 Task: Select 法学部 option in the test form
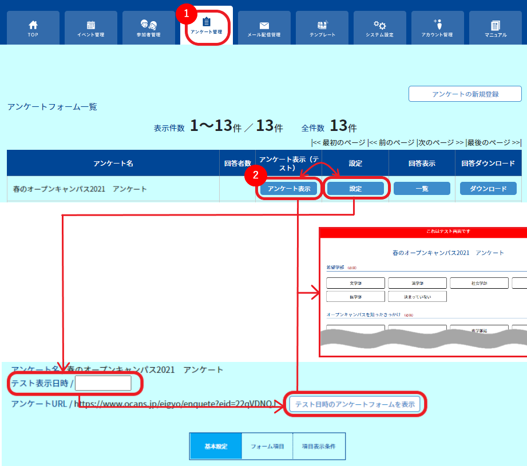click(418, 283)
